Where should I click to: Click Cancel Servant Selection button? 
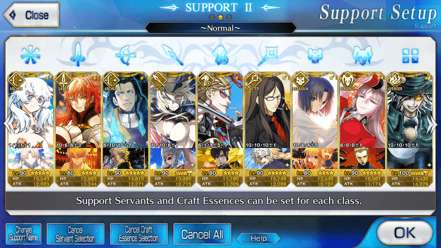pyautogui.click(x=75, y=234)
